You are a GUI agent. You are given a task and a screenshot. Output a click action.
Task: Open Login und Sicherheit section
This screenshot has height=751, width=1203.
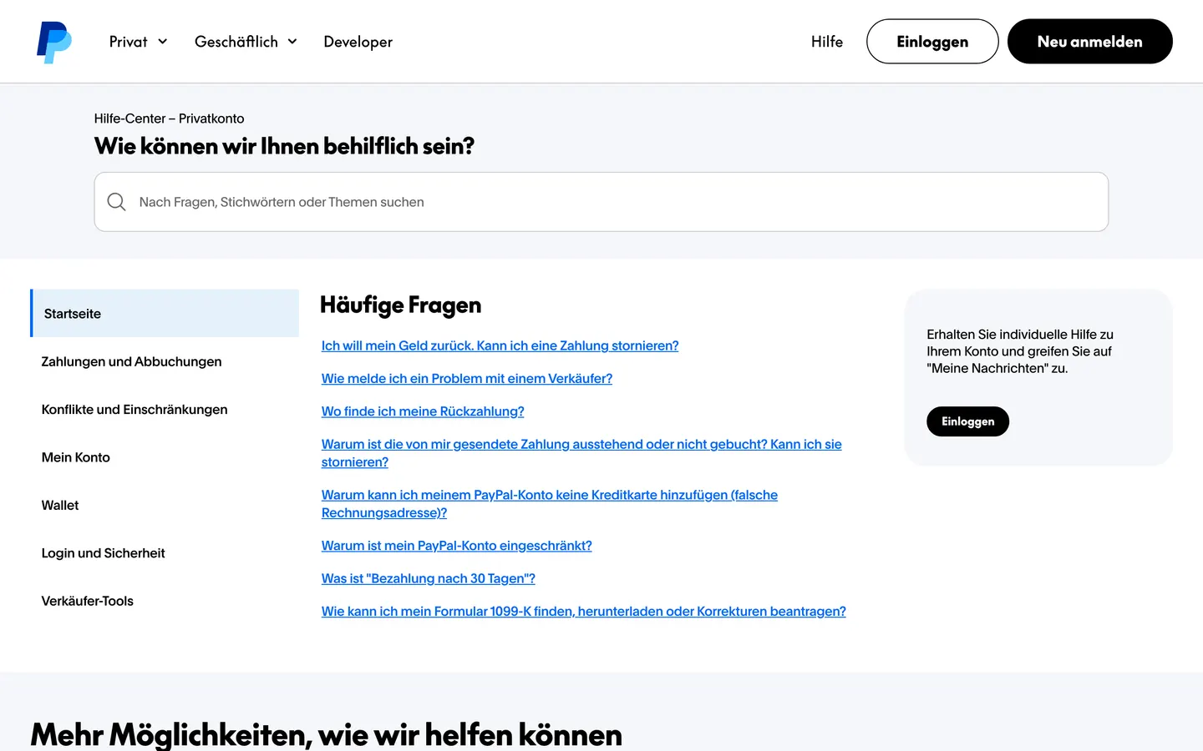165,553
